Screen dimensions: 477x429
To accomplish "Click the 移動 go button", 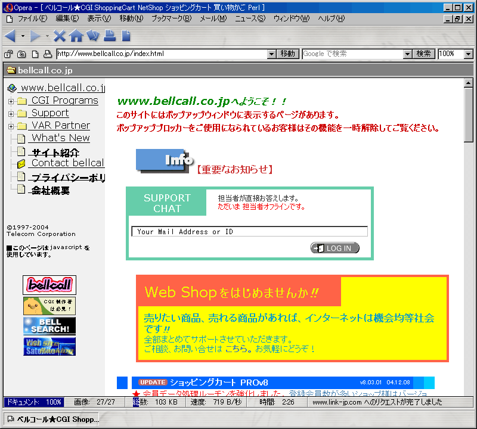I will tap(288, 54).
